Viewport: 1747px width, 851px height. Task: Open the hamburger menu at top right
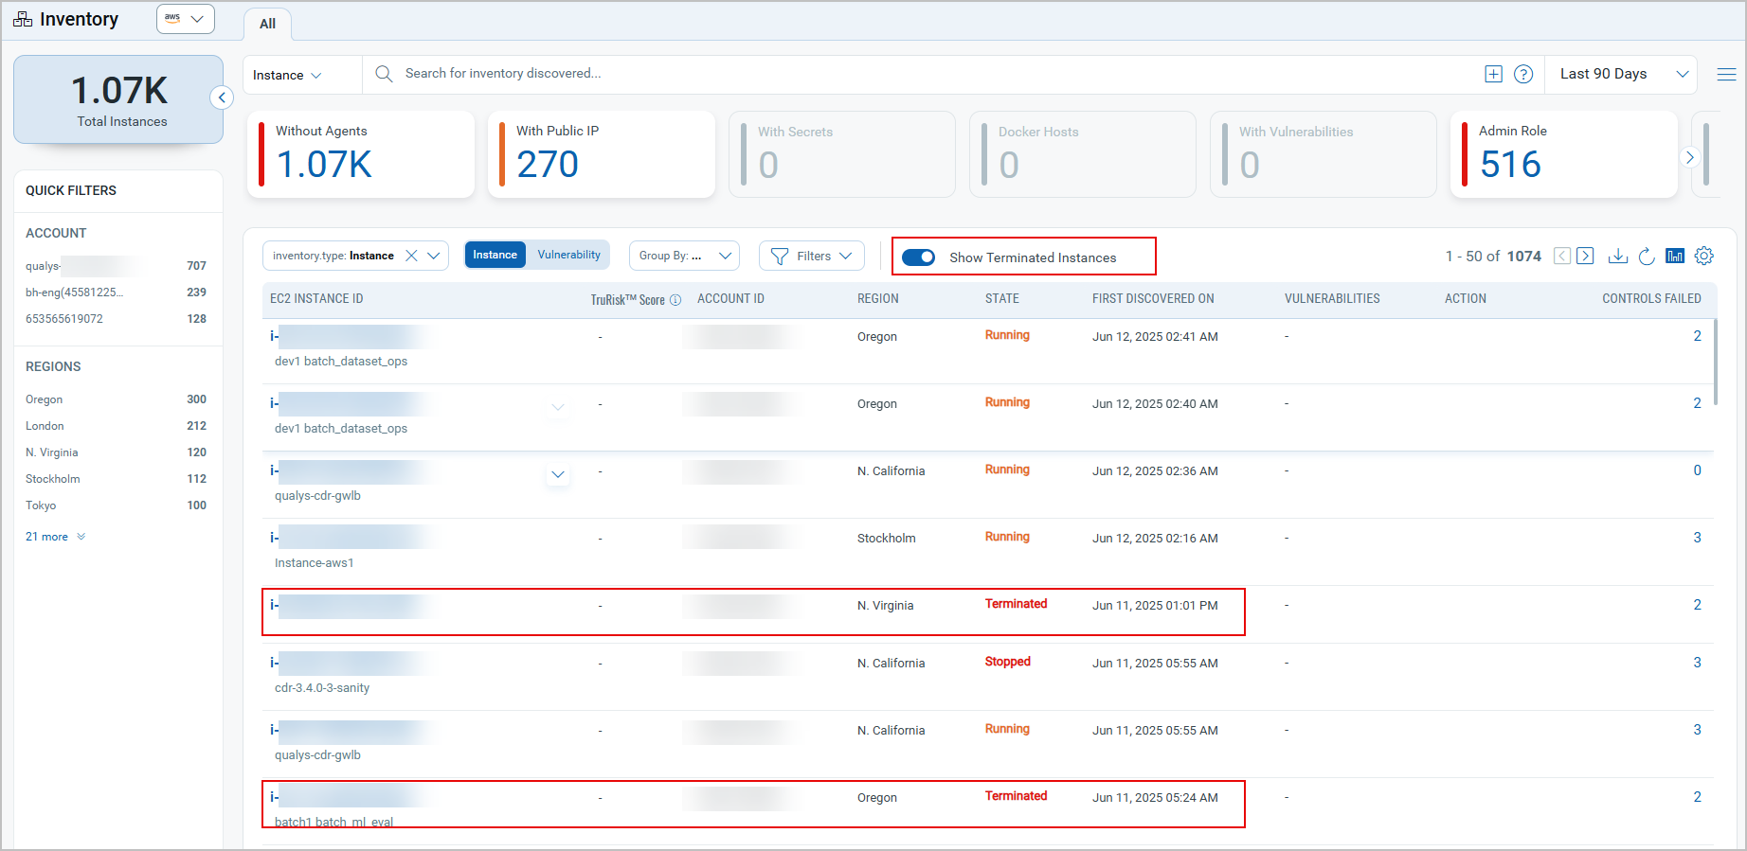[x=1726, y=74]
